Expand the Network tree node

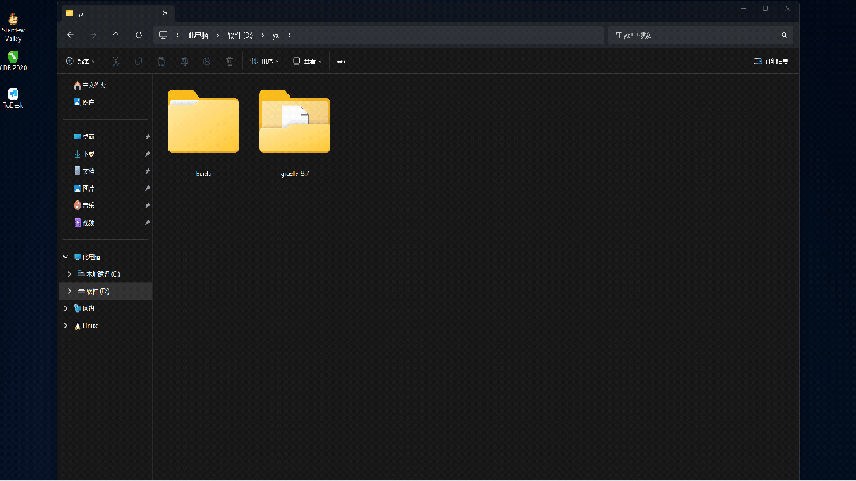(x=66, y=309)
